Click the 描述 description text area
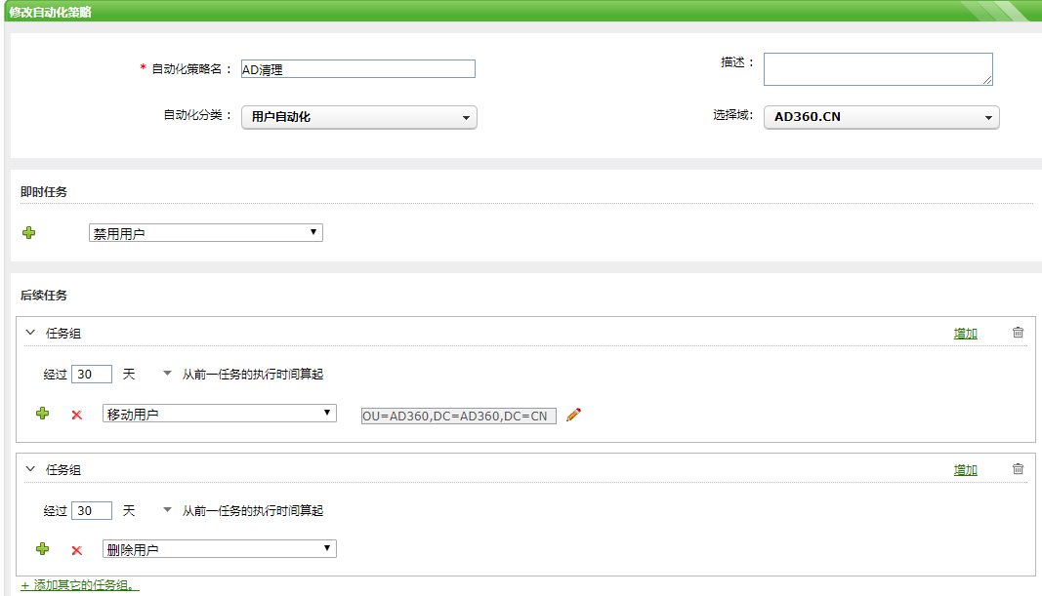The image size is (1042, 596). tap(877, 68)
